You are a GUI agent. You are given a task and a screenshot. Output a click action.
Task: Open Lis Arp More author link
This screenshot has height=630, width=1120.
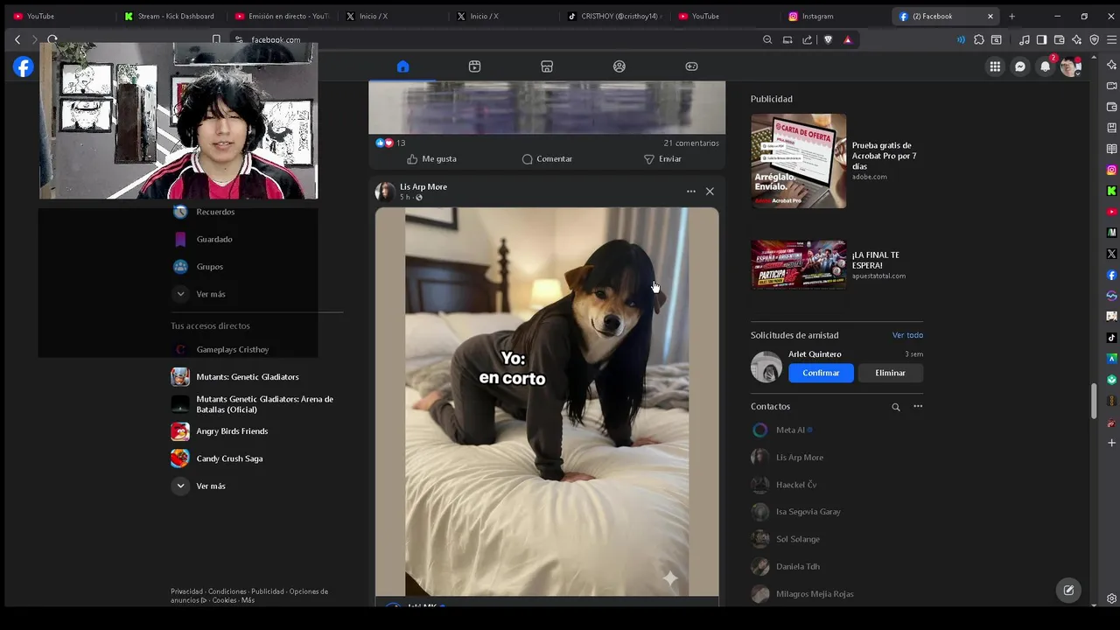[x=423, y=186]
